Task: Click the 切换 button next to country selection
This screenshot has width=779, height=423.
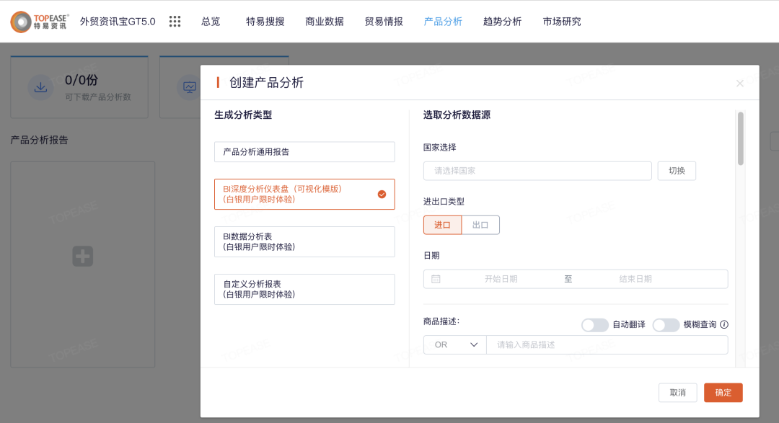Action: [x=676, y=171]
